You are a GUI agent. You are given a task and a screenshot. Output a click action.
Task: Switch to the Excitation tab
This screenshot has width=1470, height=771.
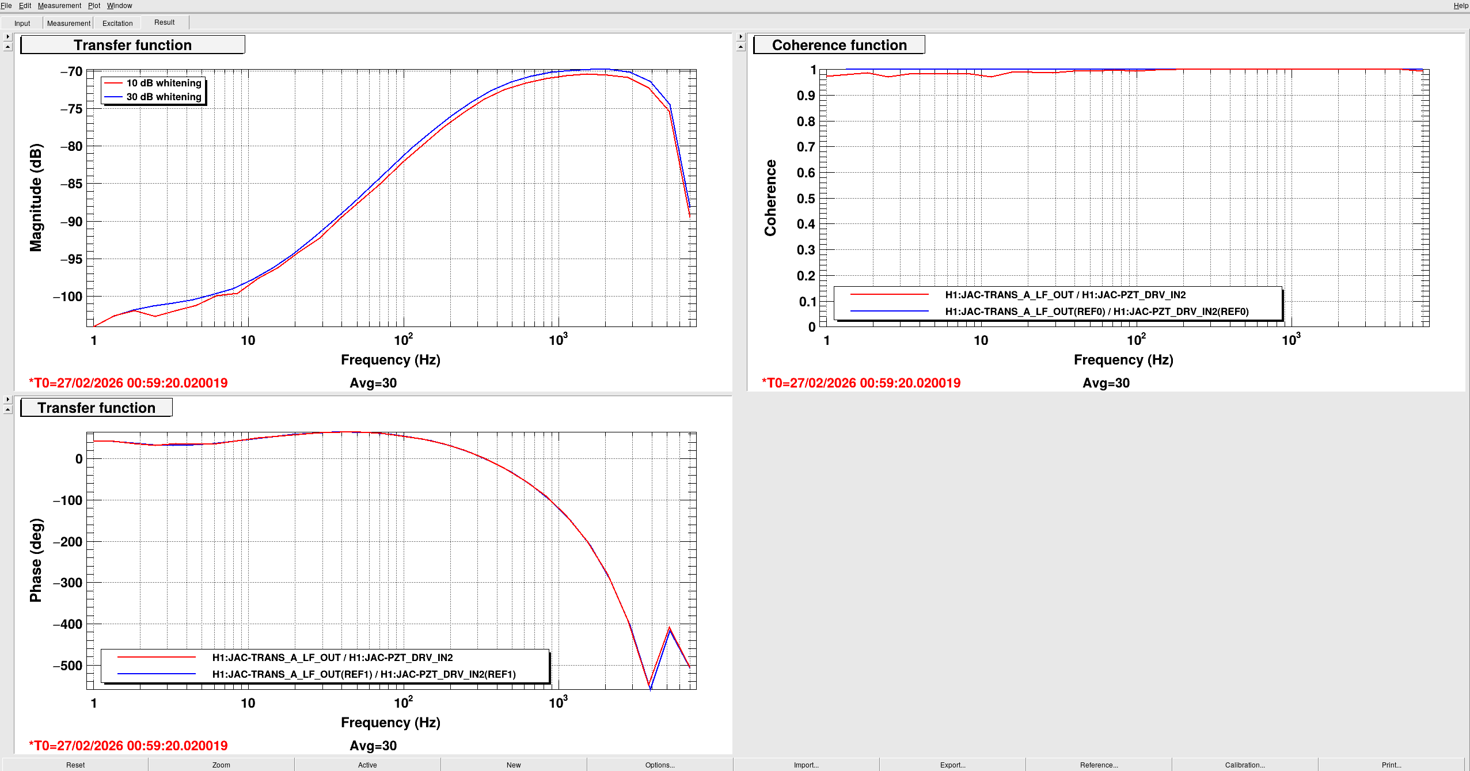[117, 23]
